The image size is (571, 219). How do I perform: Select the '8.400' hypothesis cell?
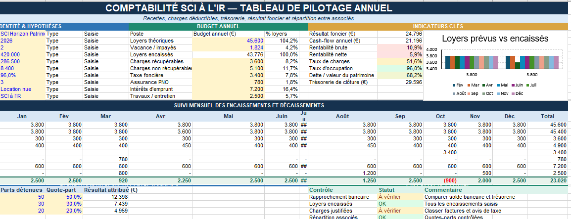(23, 68)
